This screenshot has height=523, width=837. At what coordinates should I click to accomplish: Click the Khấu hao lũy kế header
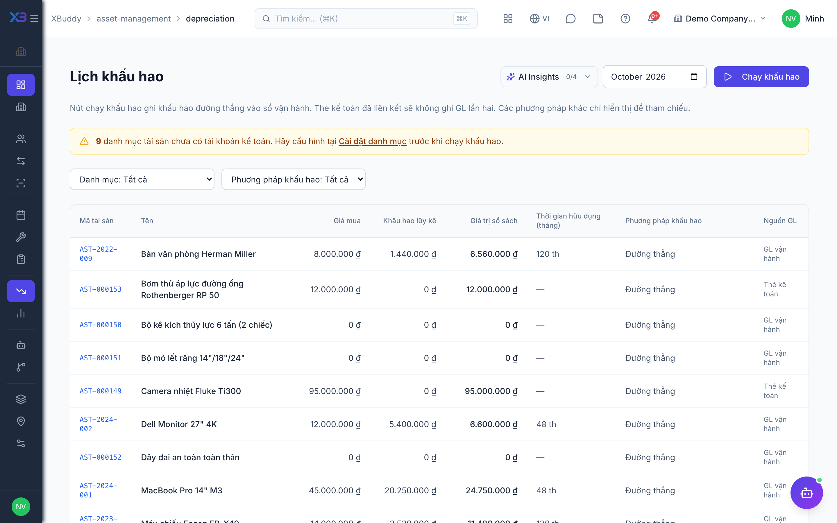pos(409,221)
